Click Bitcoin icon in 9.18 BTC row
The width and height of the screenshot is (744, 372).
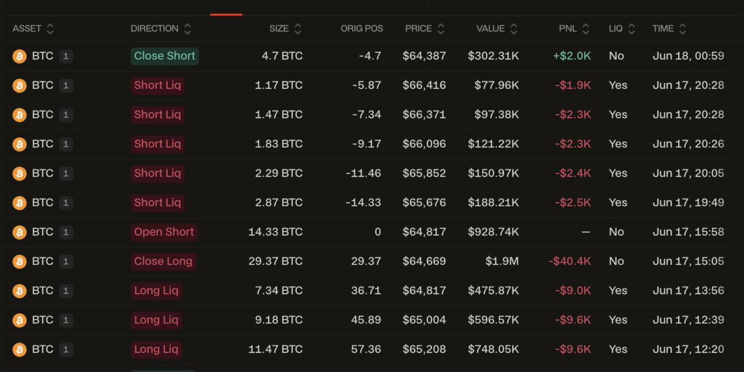pos(20,320)
